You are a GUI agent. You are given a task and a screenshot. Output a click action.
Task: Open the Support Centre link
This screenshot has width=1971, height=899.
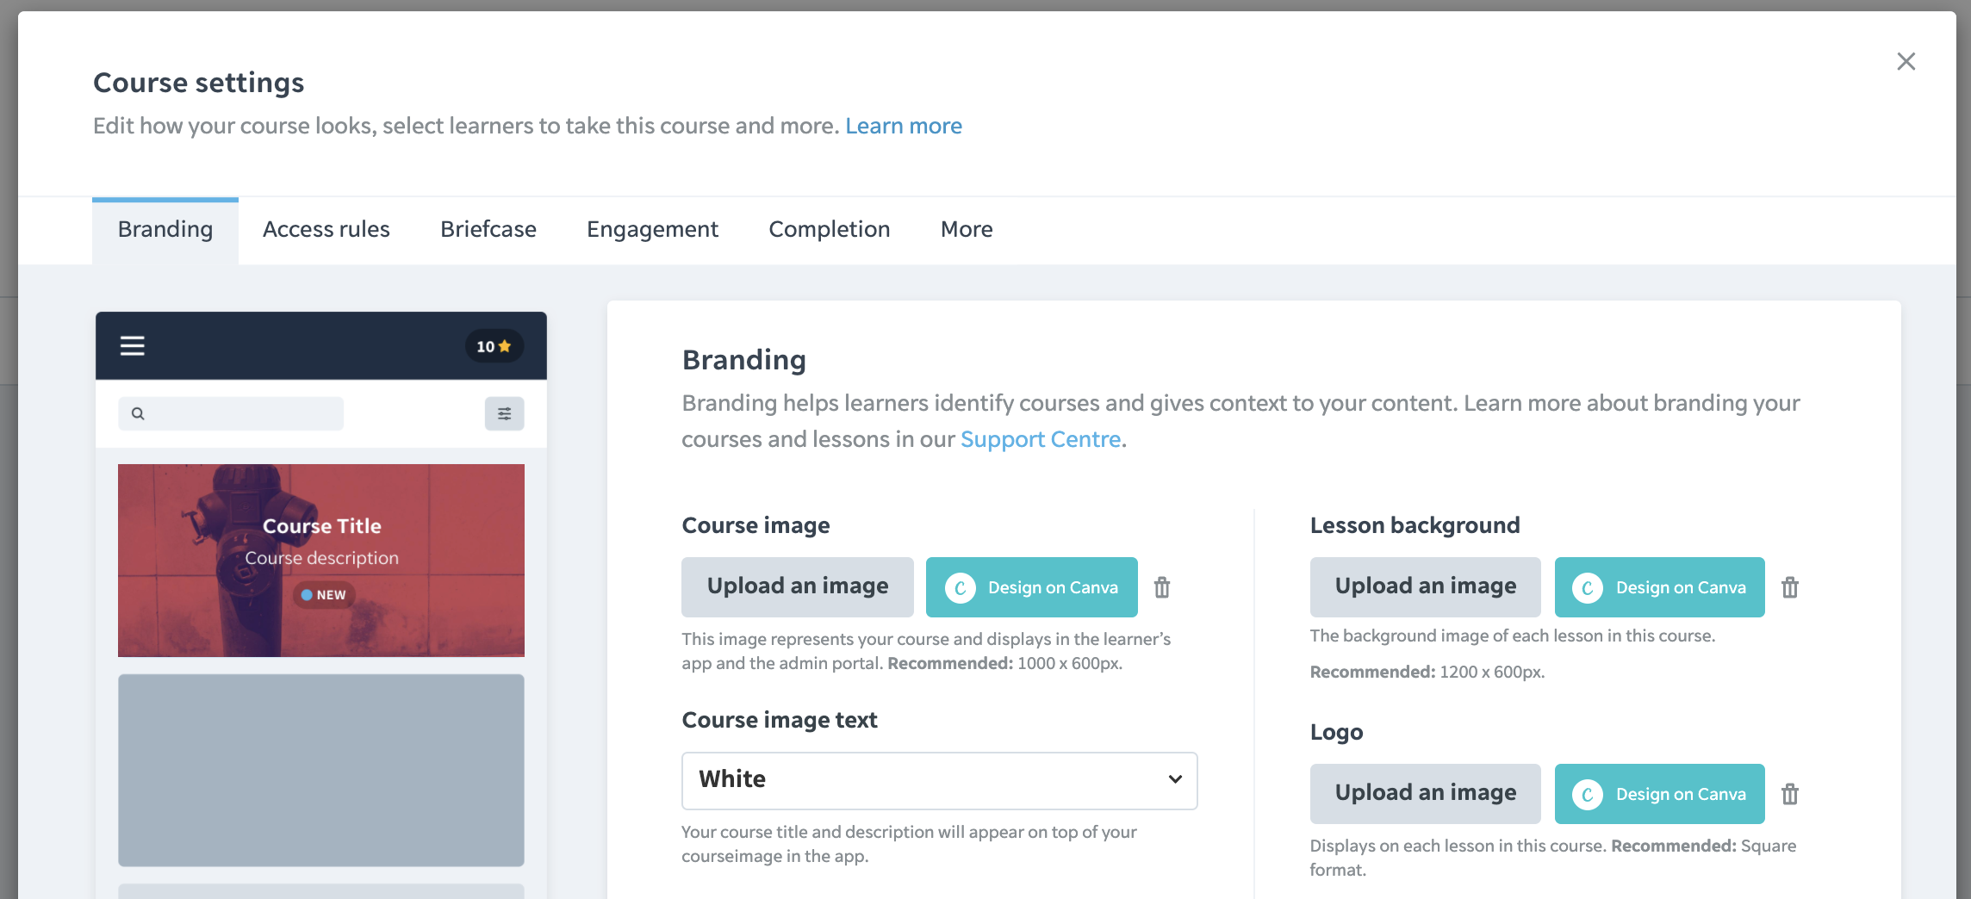pos(1041,439)
